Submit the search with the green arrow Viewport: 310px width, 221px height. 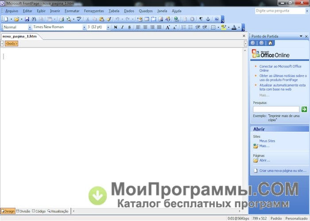tap(304, 109)
